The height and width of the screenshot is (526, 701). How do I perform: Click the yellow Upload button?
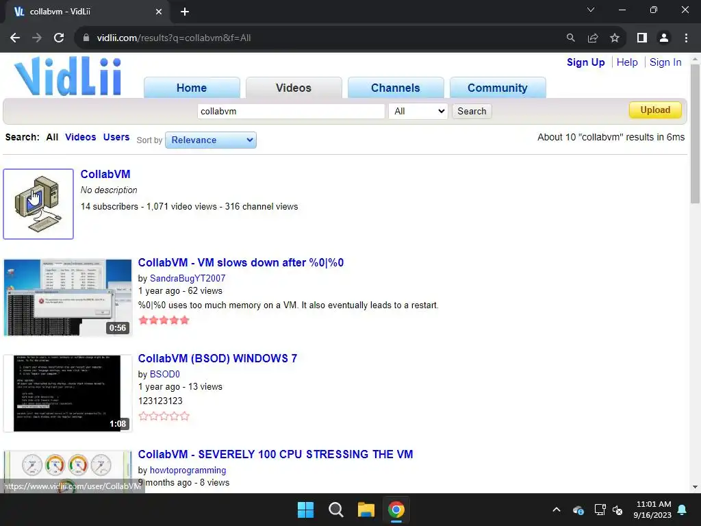[x=655, y=110]
